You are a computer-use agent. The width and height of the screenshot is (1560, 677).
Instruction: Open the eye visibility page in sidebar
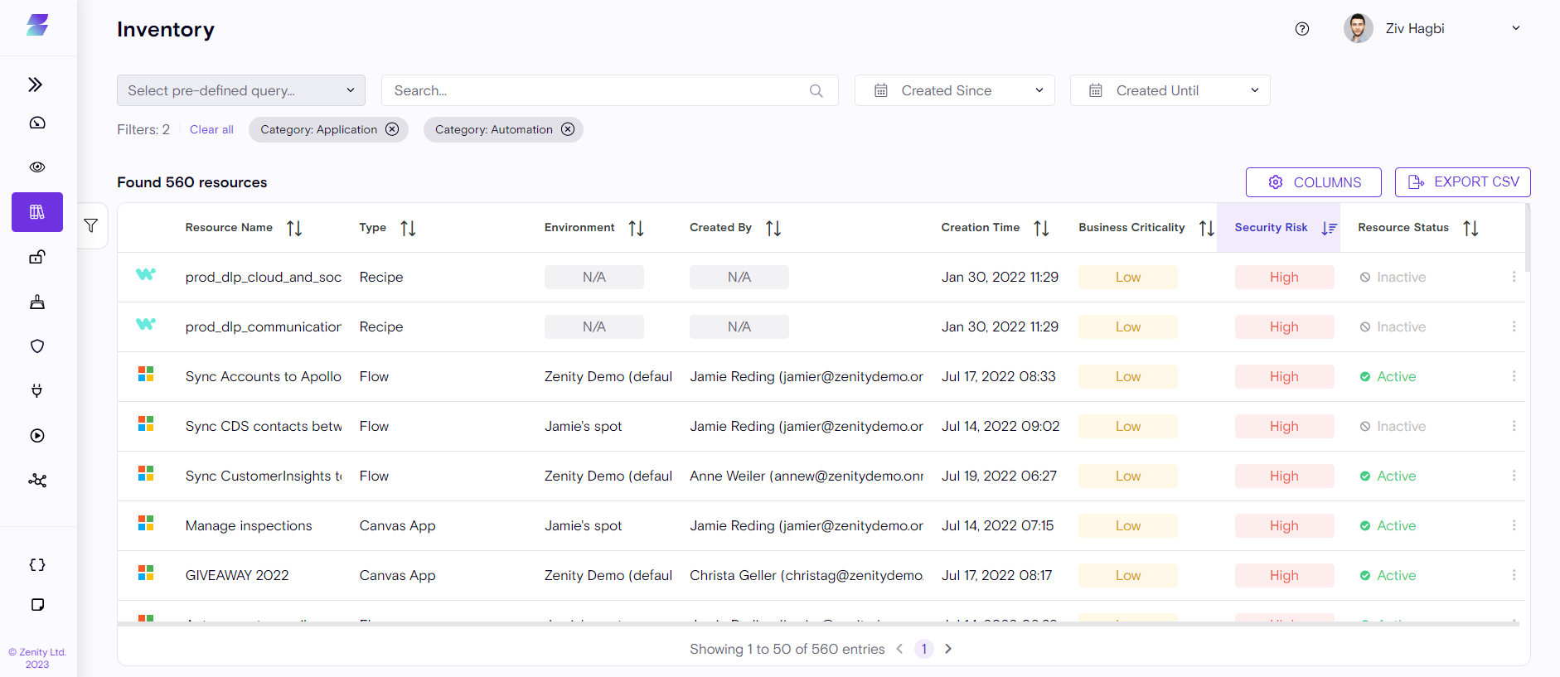(37, 167)
